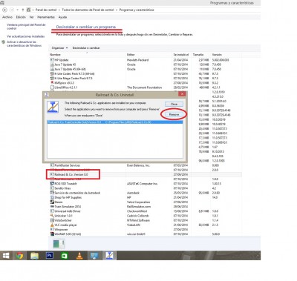
Task: Open the Herramientas menu
Action: 46,17
